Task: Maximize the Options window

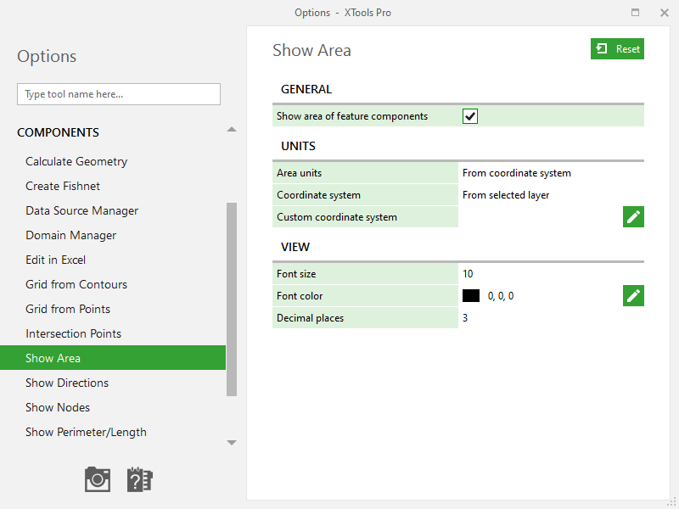Action: pyautogui.click(x=635, y=13)
